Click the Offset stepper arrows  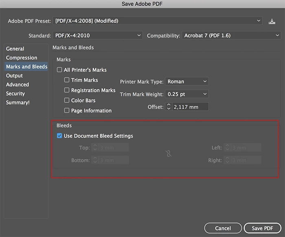169,107
